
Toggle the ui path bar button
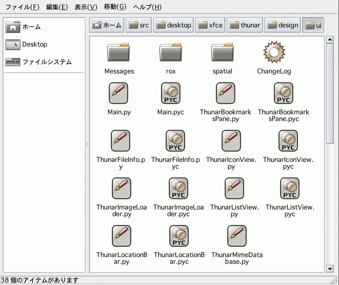[313, 25]
